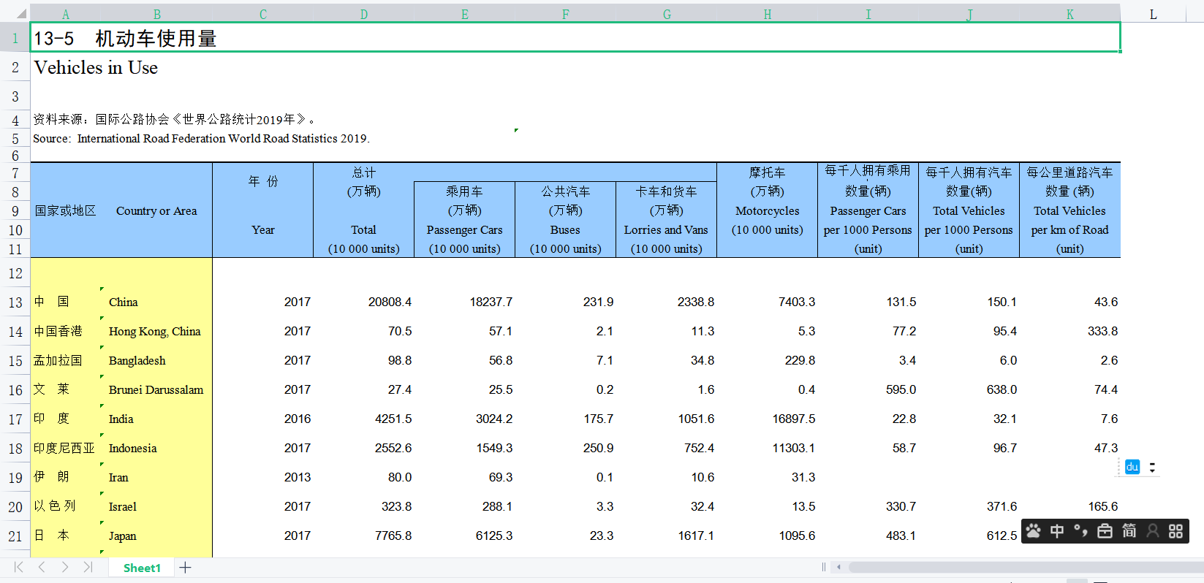The width and height of the screenshot is (1204, 583).
Task: Add a new sheet with the plus icon
Action: 186,568
